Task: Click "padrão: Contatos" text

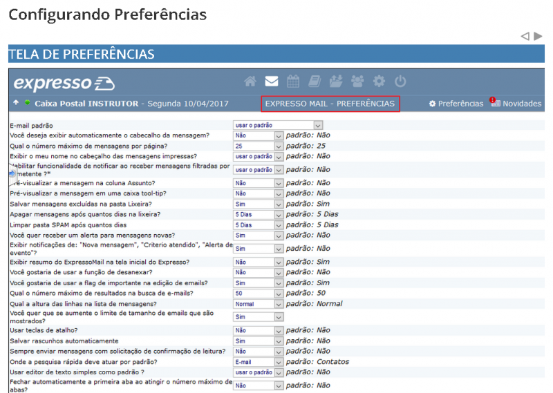Action: 317,362
